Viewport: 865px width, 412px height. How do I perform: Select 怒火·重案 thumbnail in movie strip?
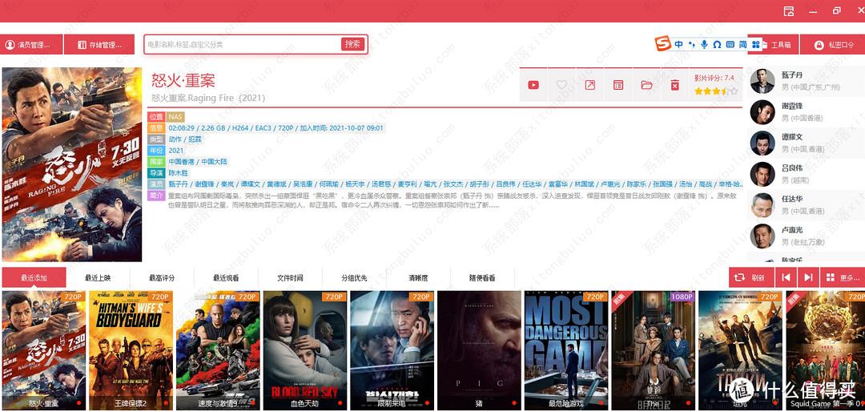pos(44,351)
